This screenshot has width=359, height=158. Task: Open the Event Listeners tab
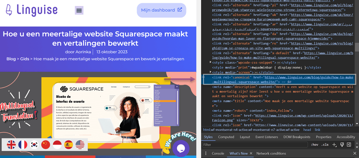pos(267,137)
